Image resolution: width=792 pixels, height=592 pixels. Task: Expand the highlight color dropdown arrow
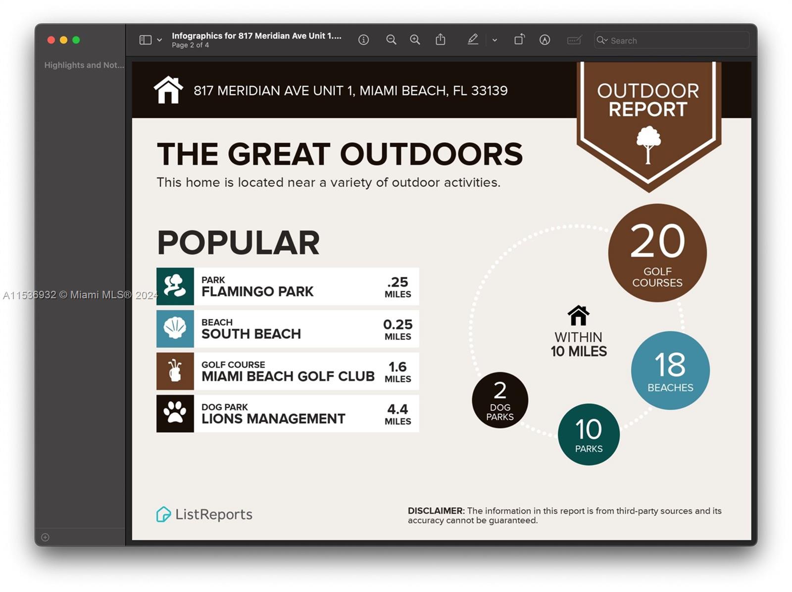pos(495,40)
